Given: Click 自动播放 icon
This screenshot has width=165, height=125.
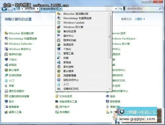Looking at the screenshot, I should pos(57,112).
